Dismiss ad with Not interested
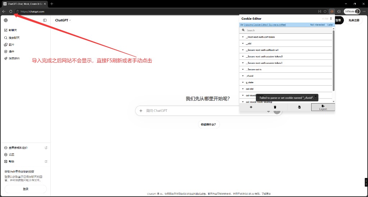Image resolution: width=368 pixels, height=197 pixels. 317,25
